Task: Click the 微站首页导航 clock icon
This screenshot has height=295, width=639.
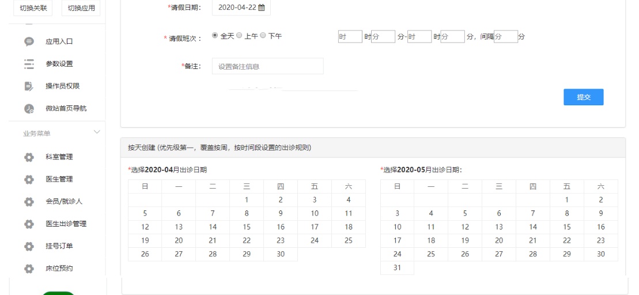Action: [x=29, y=109]
